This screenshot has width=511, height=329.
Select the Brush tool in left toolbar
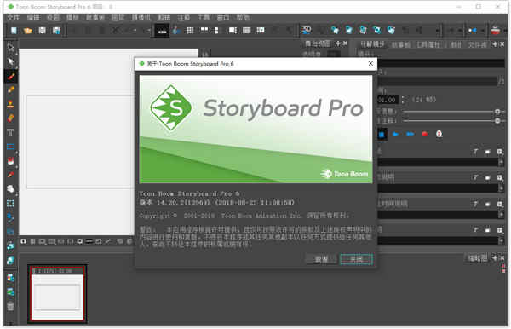coord(10,77)
